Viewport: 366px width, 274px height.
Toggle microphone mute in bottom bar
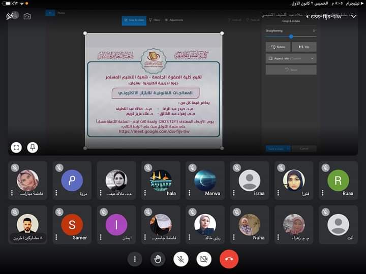[x=180, y=259]
